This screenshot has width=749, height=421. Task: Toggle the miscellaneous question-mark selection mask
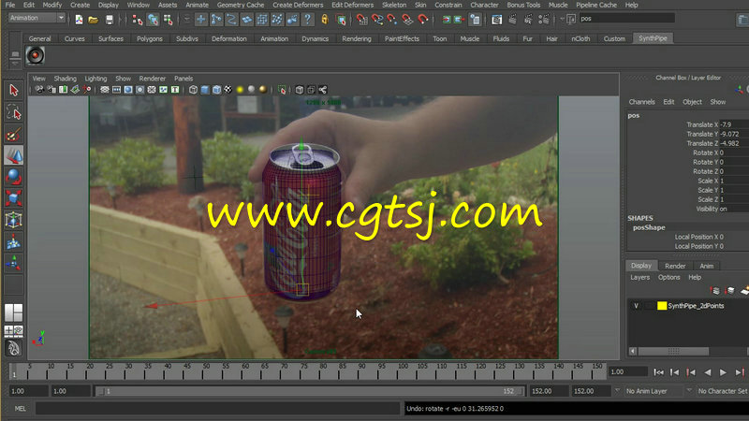(308, 20)
